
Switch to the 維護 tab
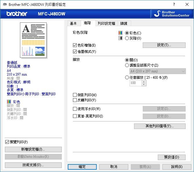(124, 23)
